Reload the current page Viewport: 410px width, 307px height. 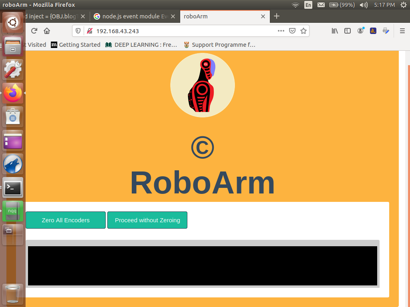pyautogui.click(x=34, y=31)
